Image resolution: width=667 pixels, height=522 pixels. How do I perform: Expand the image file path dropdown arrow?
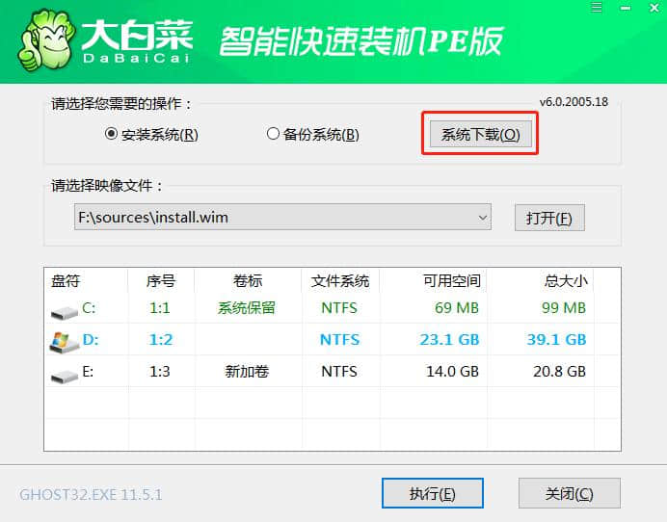click(x=482, y=218)
